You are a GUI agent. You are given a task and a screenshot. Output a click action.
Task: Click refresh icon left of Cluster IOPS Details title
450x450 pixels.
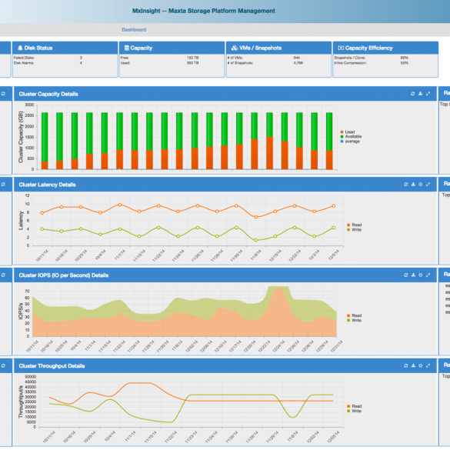point(3,275)
